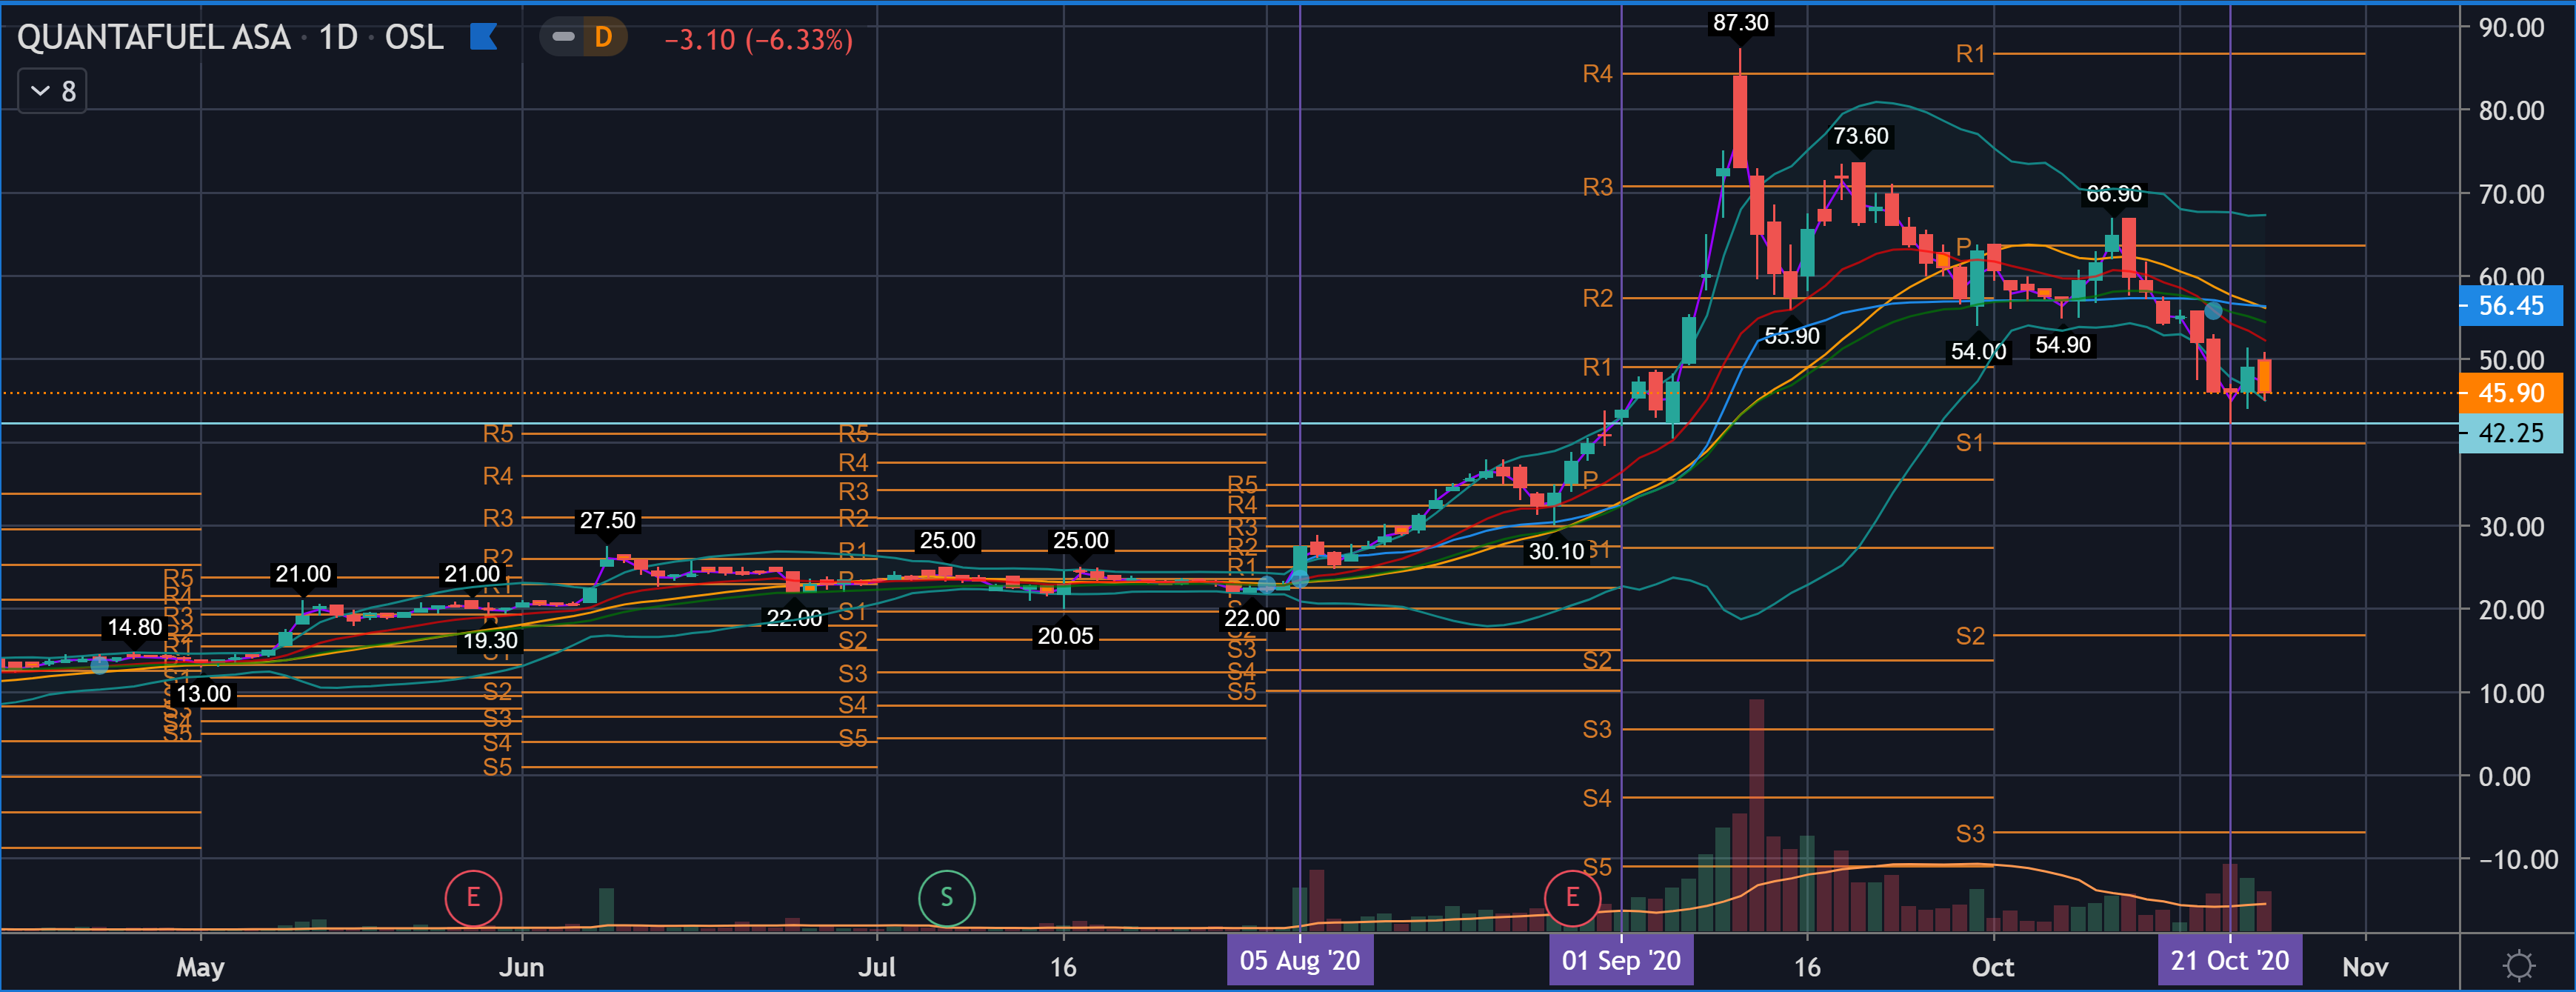Click the 55.90 pivot low label
2576x992 pixels.
tap(1791, 336)
